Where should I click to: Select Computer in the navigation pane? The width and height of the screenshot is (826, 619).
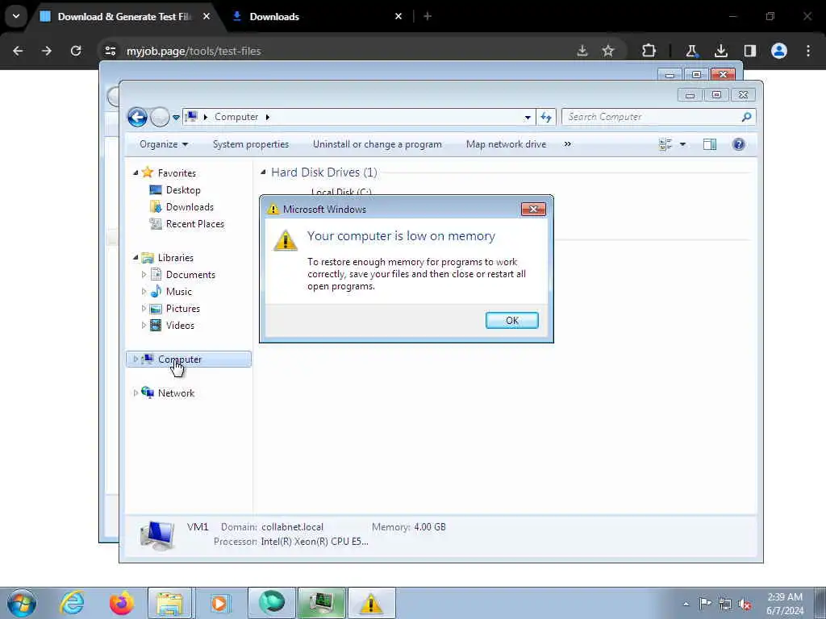pyautogui.click(x=180, y=359)
